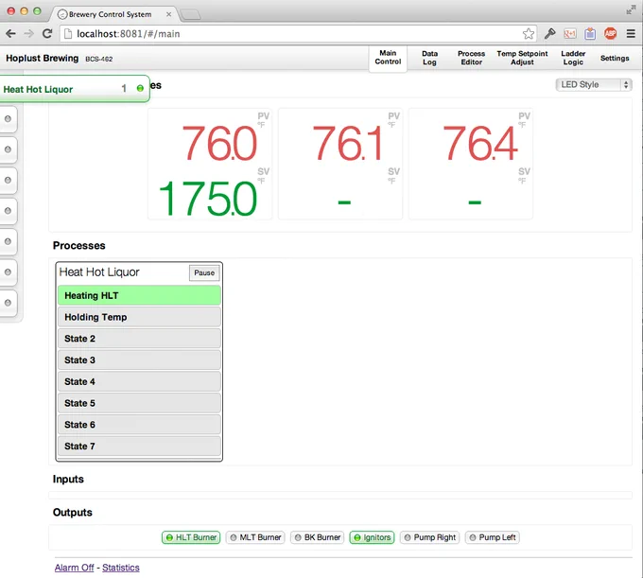This screenshot has height=578, width=643.
Task: Click the 76.0 temperature probe reading
Action: tap(219, 143)
